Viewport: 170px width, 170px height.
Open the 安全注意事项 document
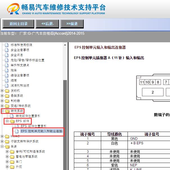[x=20, y=50]
